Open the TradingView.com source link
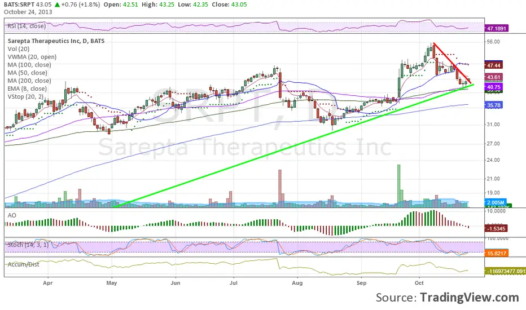Viewport: 526px width, 310px height. (x=470, y=297)
